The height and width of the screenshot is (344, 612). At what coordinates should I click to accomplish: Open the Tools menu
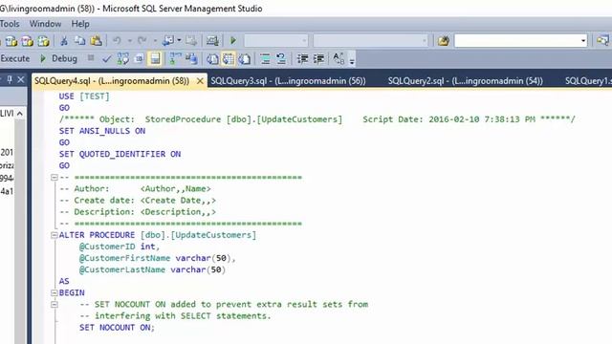pos(10,24)
